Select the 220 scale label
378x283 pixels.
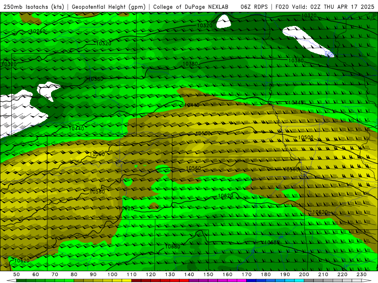tap(343, 275)
